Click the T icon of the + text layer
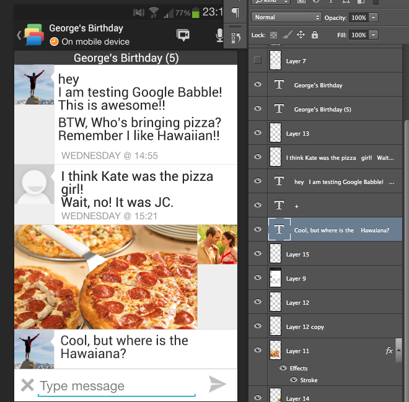This screenshot has height=402, width=409. (279, 205)
